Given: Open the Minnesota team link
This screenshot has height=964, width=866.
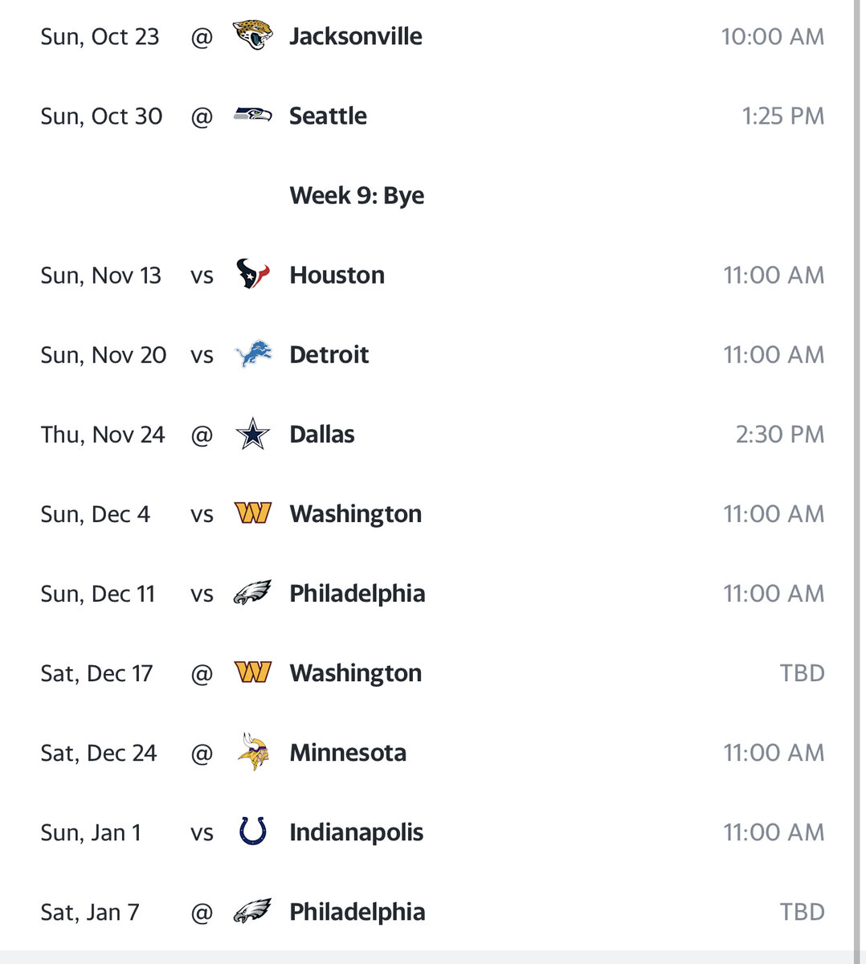Looking at the screenshot, I should pos(347,753).
